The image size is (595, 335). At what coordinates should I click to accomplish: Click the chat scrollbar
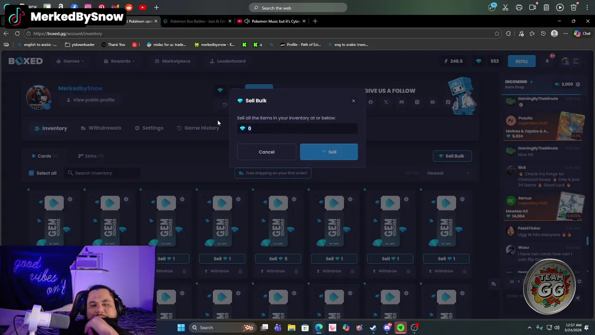(x=588, y=241)
